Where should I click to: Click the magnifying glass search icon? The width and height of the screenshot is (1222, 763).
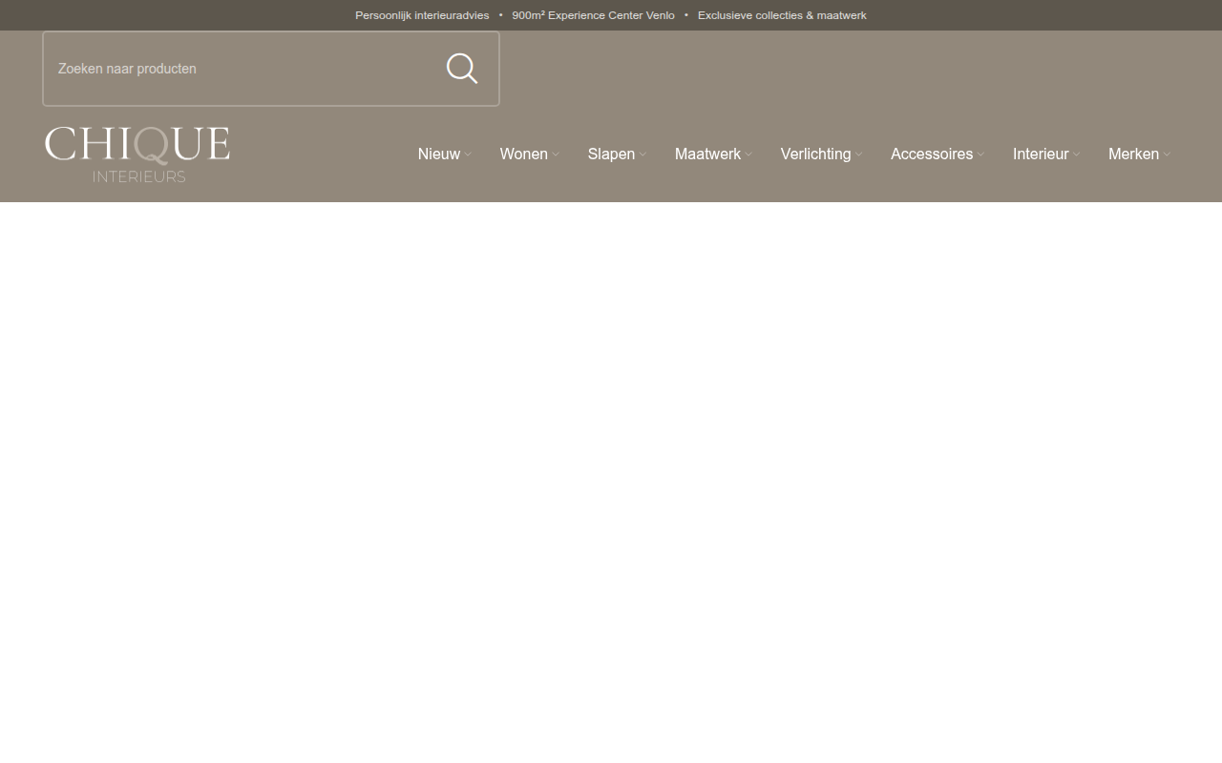[462, 69]
